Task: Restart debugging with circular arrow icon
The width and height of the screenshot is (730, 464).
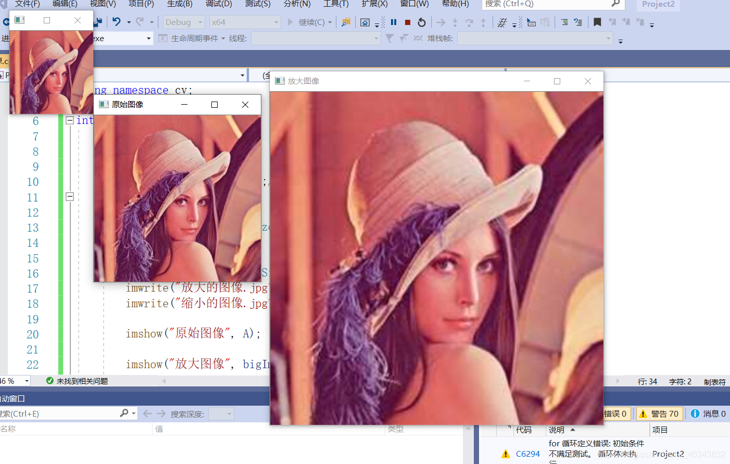Action: 422,22
